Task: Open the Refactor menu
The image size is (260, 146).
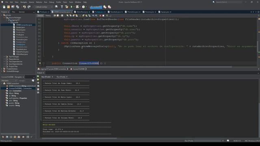Action: (x=39, y=2)
